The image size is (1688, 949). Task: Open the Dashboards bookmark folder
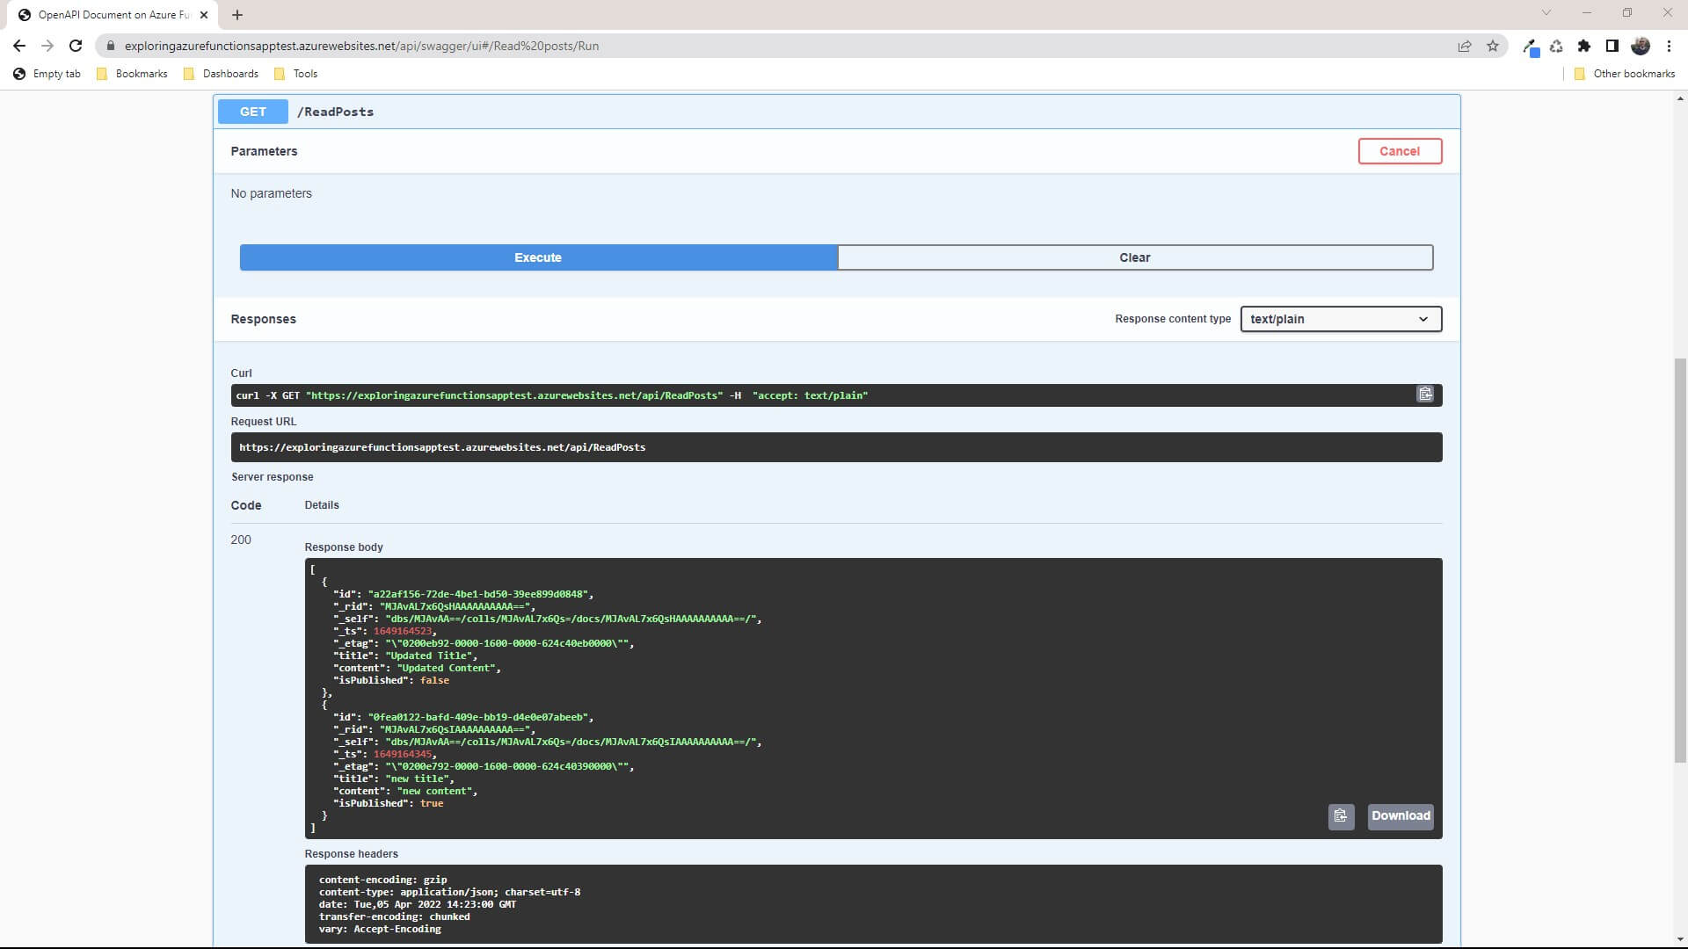[221, 74]
